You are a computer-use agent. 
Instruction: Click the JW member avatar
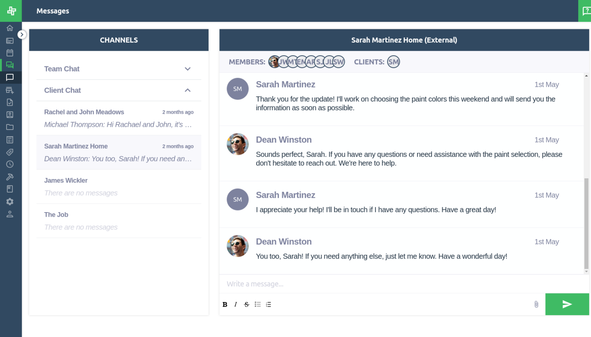284,62
